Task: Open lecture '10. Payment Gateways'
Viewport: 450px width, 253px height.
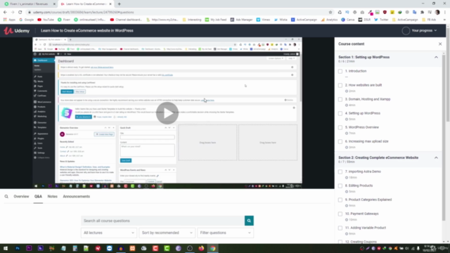Action: [361, 214]
